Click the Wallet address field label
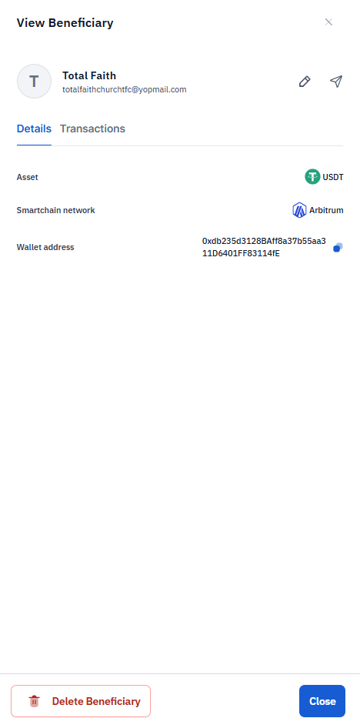The height and width of the screenshot is (728, 360). pyautogui.click(x=45, y=248)
